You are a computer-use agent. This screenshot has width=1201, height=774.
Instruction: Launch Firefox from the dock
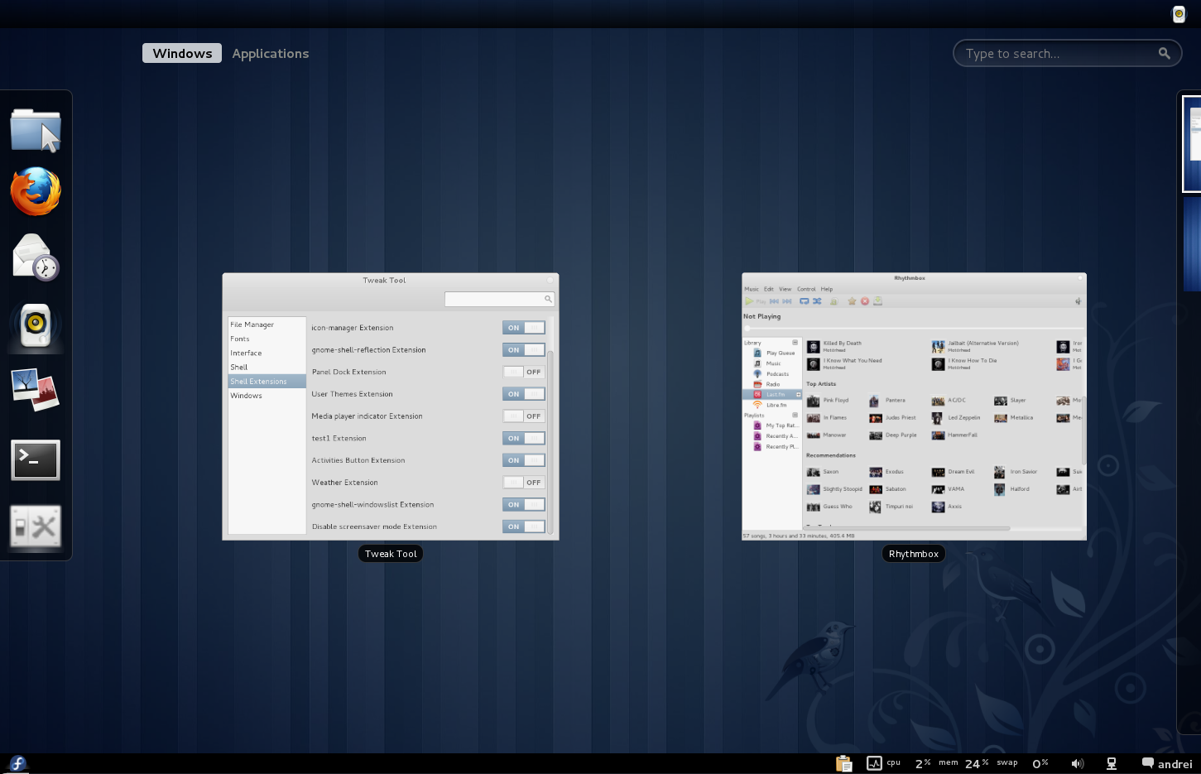click(36, 191)
